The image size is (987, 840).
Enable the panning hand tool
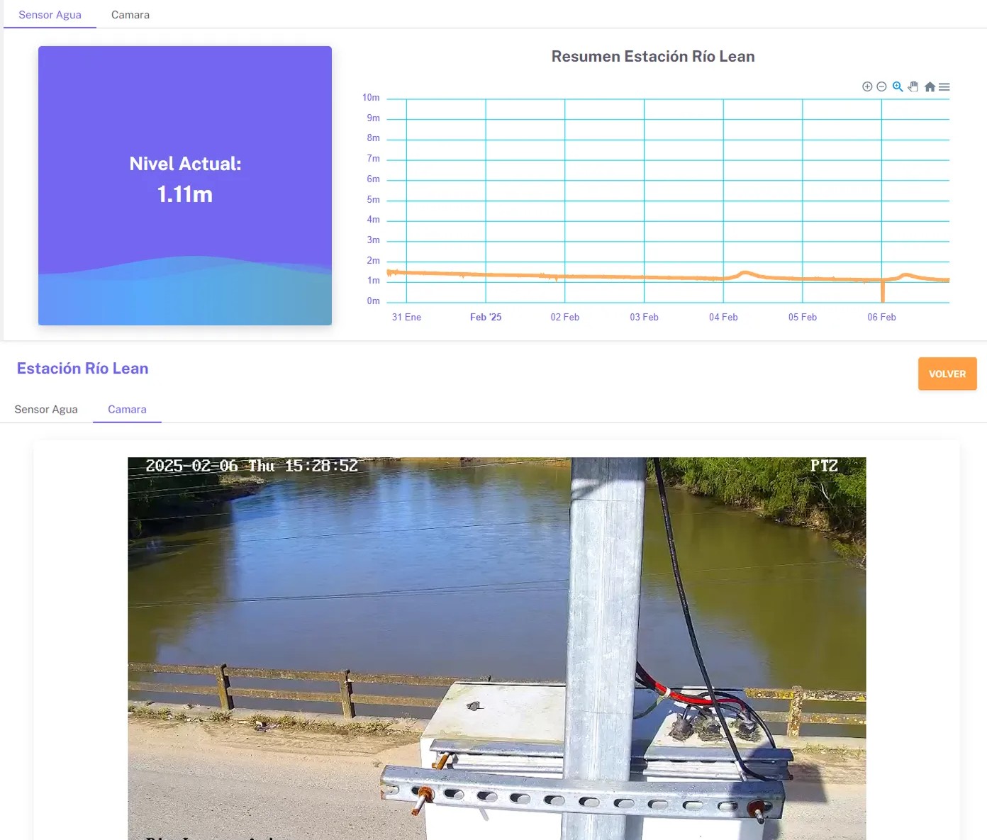point(913,86)
